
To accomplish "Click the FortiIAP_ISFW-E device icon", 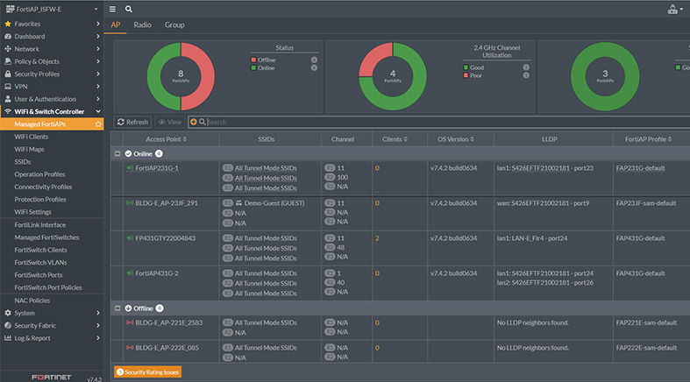I will (10, 9).
